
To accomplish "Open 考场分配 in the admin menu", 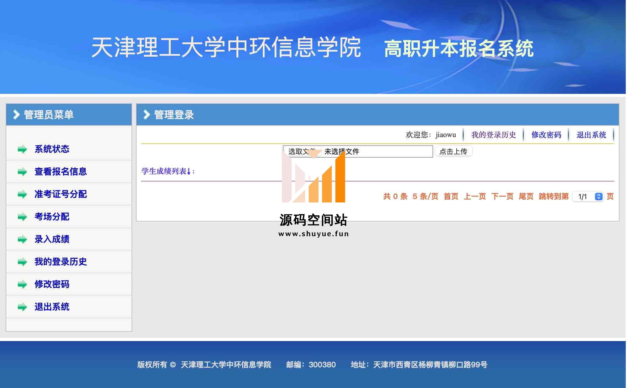I will click(x=52, y=217).
